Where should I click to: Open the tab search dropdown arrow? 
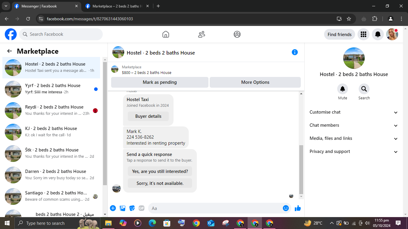pos(6,6)
